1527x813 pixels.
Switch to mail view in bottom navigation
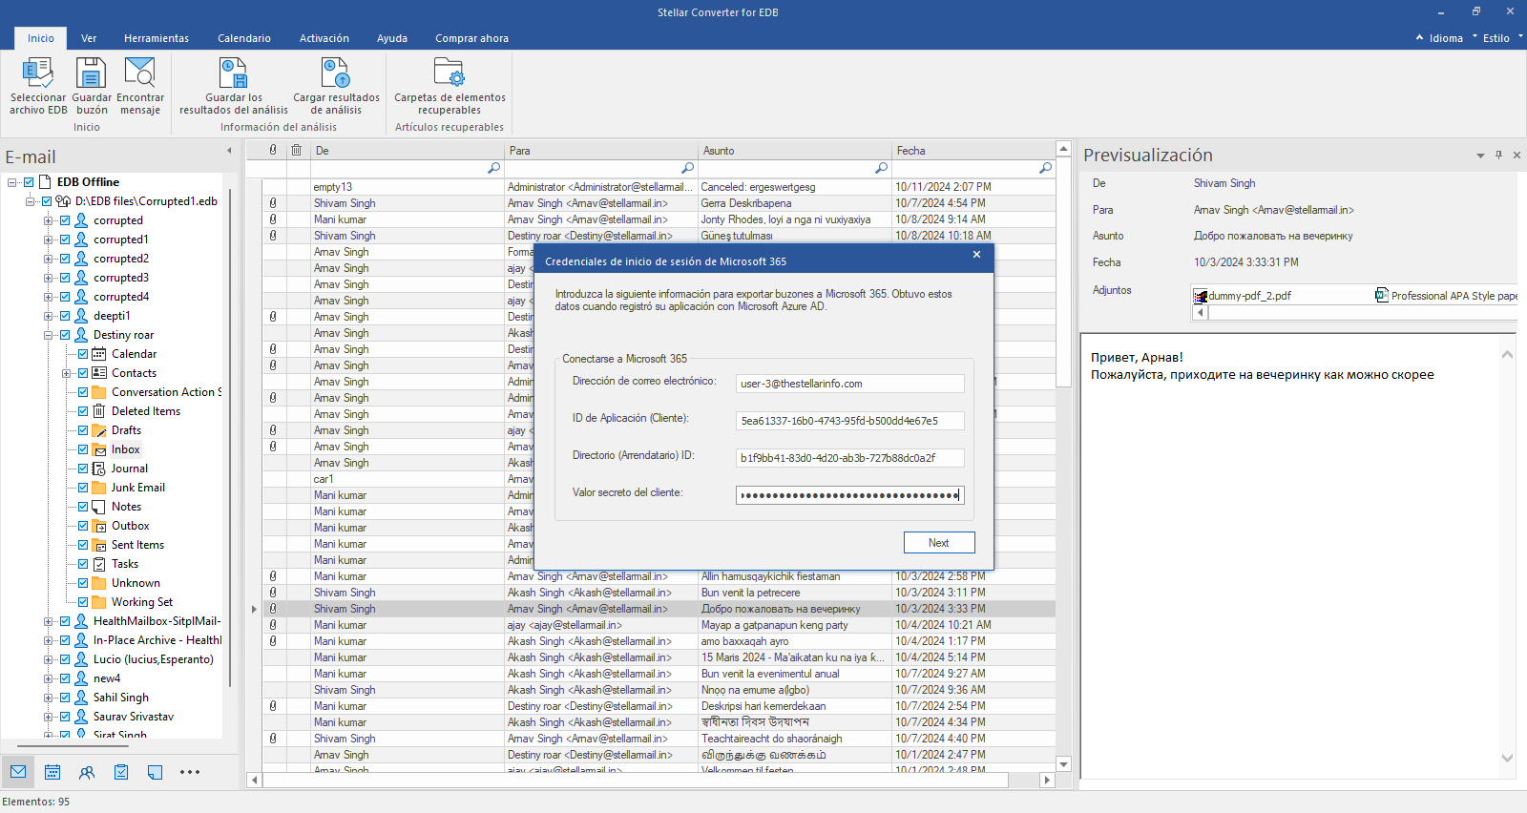(18, 772)
